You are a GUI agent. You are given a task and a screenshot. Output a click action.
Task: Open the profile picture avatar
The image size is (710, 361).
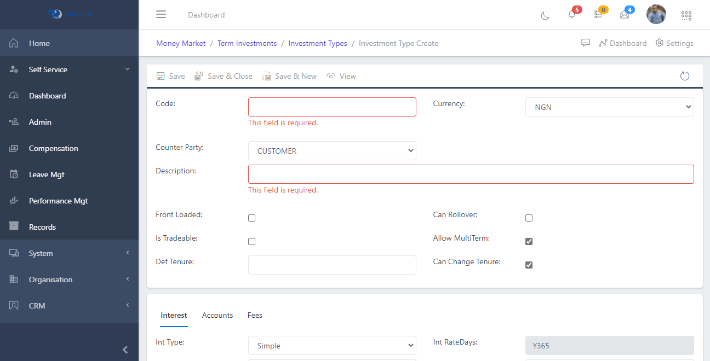coord(656,14)
